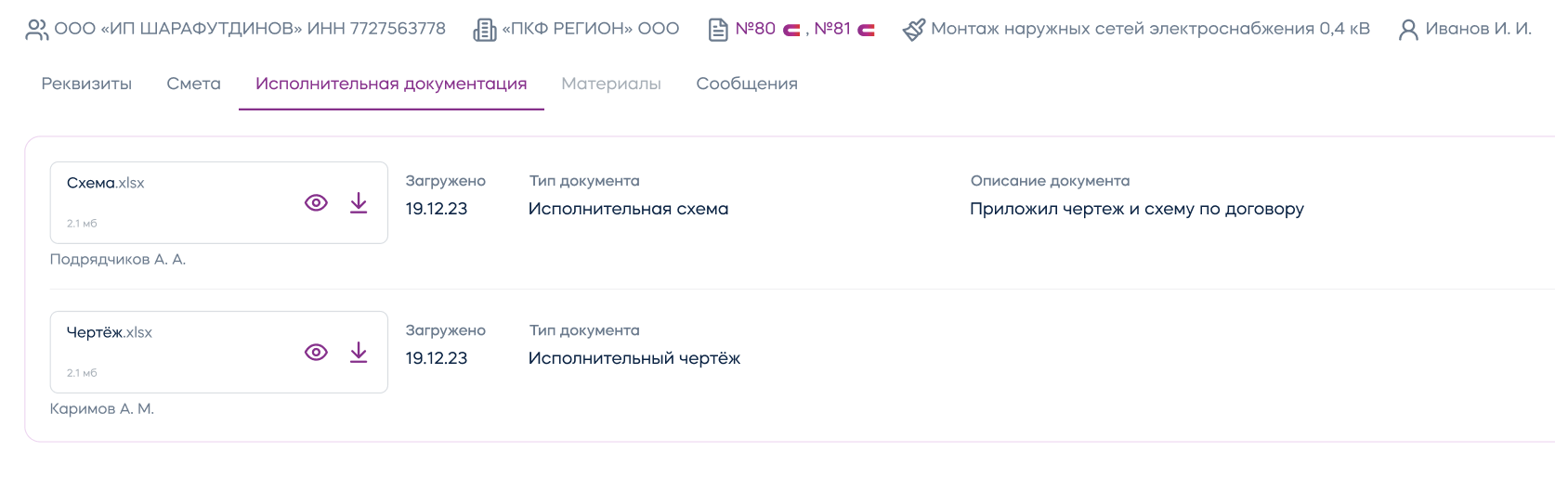
Task: Download the Схема.xlsx file
Action: (359, 203)
